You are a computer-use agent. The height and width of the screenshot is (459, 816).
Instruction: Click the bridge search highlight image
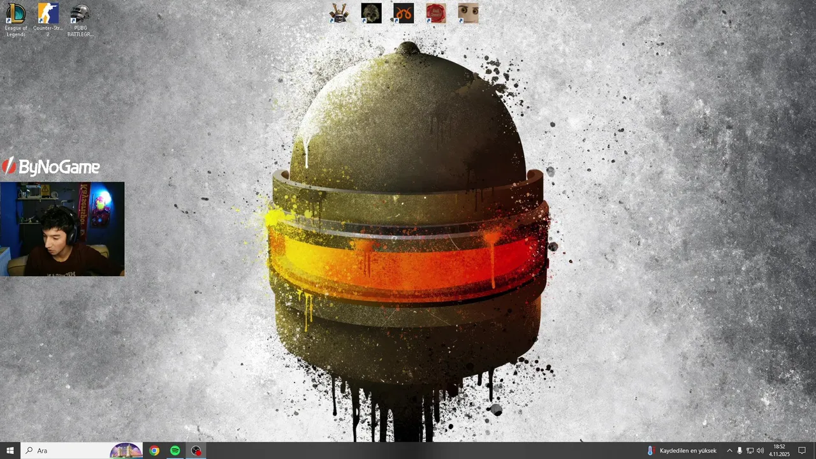pos(126,451)
